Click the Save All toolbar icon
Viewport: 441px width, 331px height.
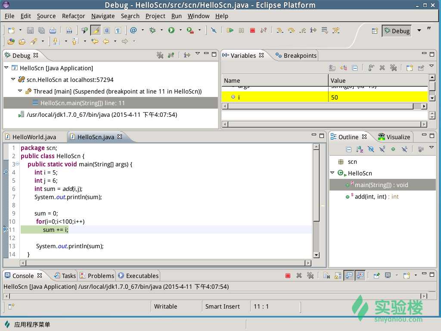41,31
